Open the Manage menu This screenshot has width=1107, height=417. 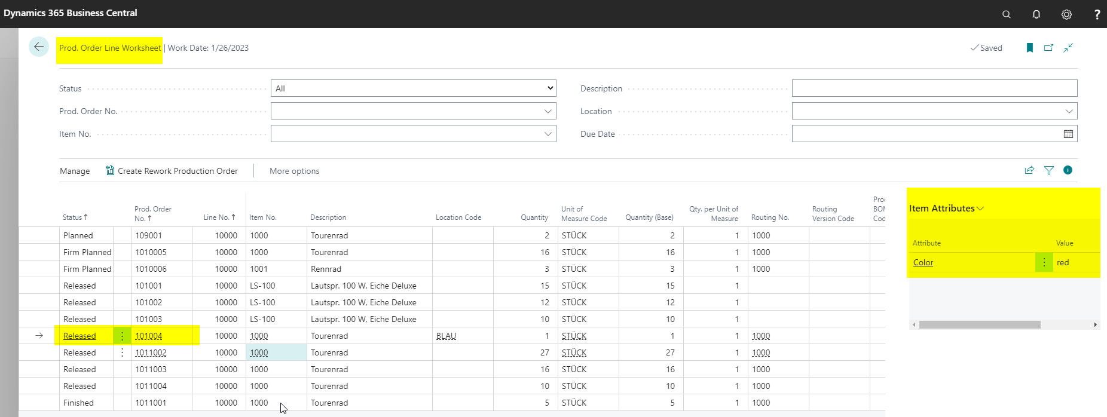click(x=75, y=171)
